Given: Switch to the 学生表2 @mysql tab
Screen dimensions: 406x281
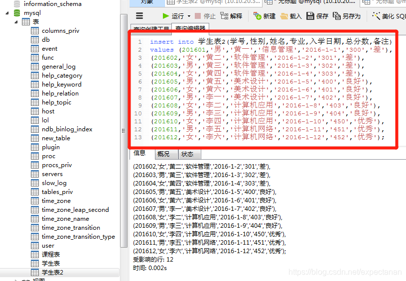Looking at the screenshot, I should tap(213, 2).
